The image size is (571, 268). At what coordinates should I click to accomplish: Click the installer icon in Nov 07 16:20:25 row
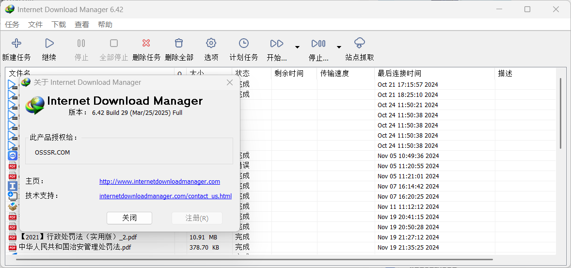tap(13, 196)
